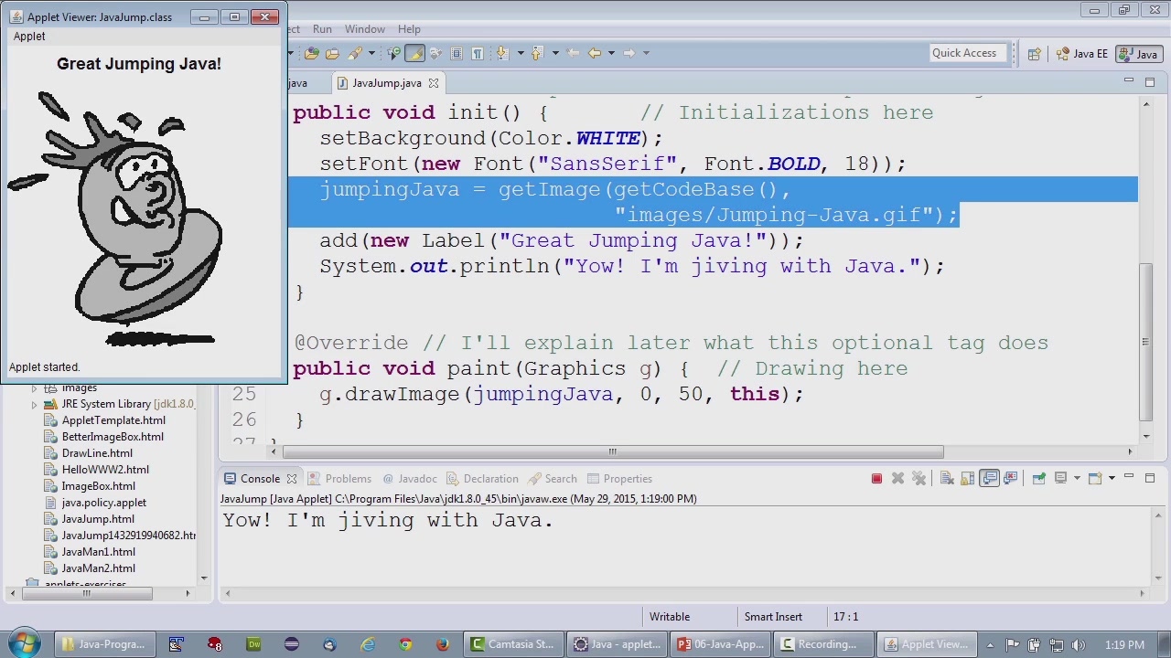Open the Windows Start menu

point(22,643)
